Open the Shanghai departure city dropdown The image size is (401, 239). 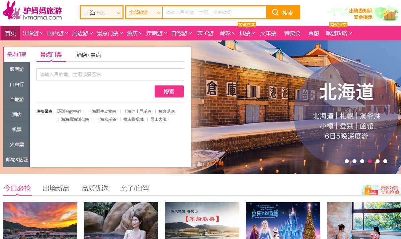102,13
